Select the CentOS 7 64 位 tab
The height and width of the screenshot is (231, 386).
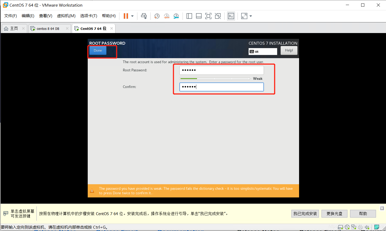[93, 29]
